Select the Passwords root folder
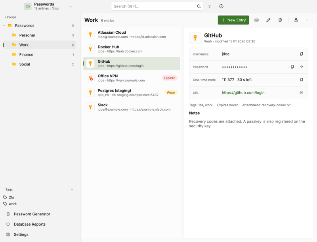 pyautogui.click(x=40, y=25)
